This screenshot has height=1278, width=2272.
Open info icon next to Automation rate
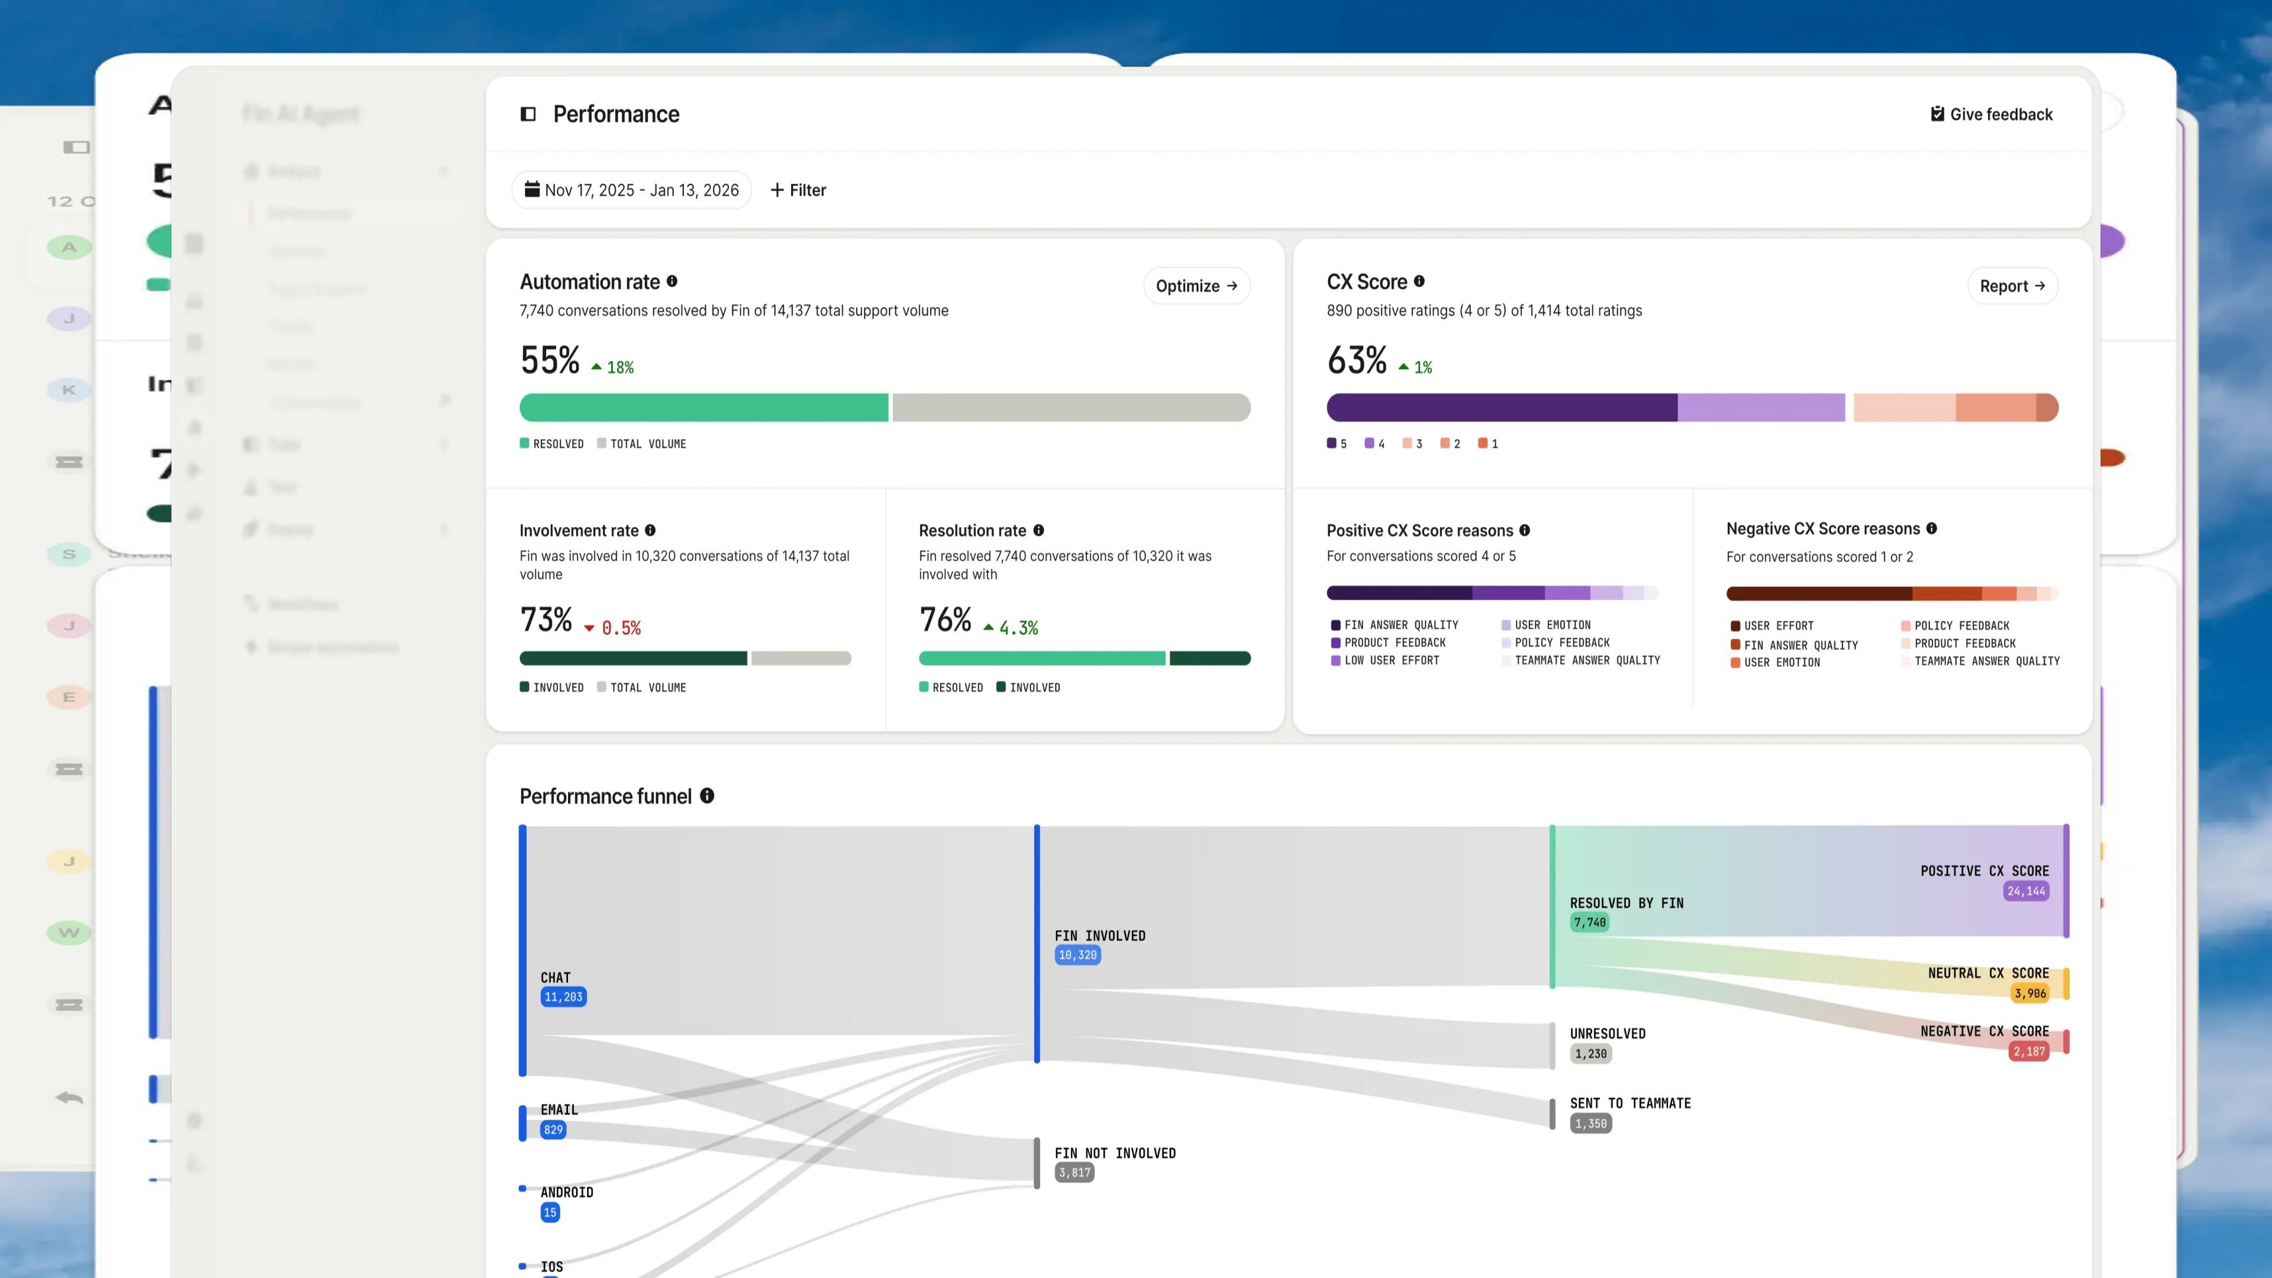coord(672,282)
